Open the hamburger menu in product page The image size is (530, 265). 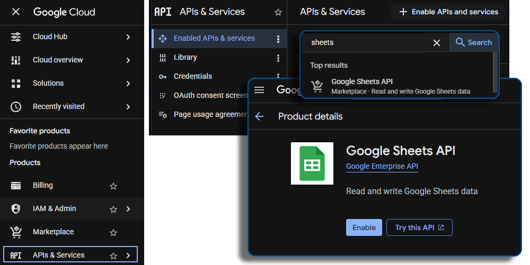click(x=259, y=90)
